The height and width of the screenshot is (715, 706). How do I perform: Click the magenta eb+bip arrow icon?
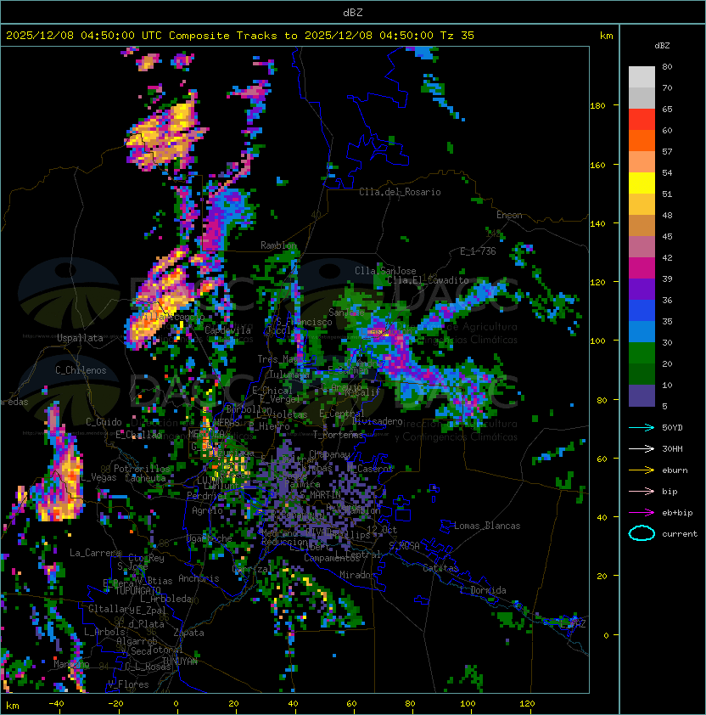coord(642,512)
